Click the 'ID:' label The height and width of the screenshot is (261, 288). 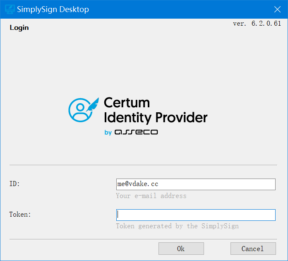click(14, 184)
